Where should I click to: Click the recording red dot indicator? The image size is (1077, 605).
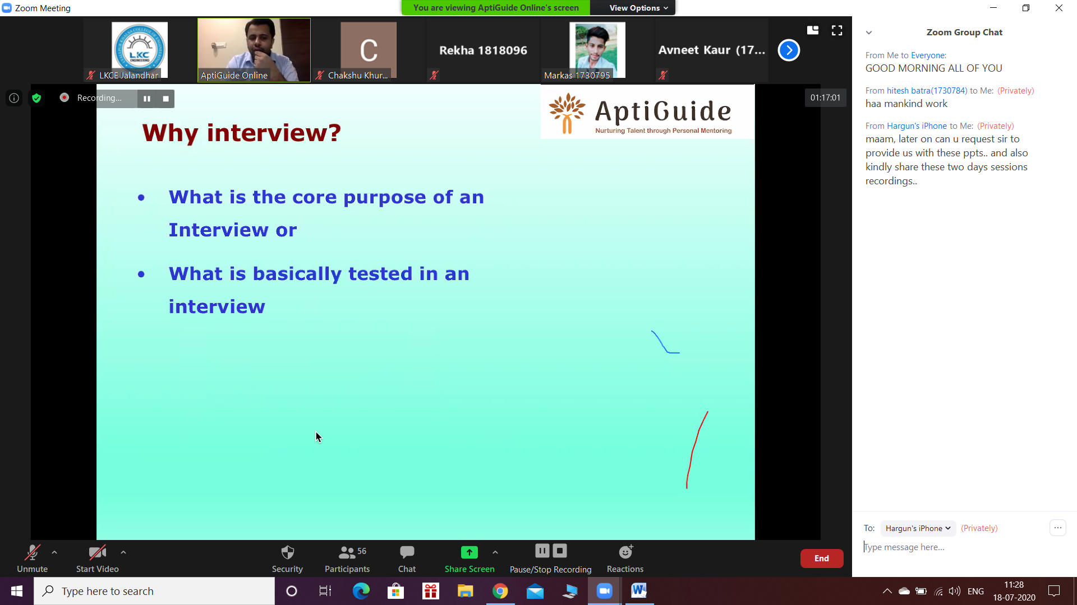[x=65, y=97]
